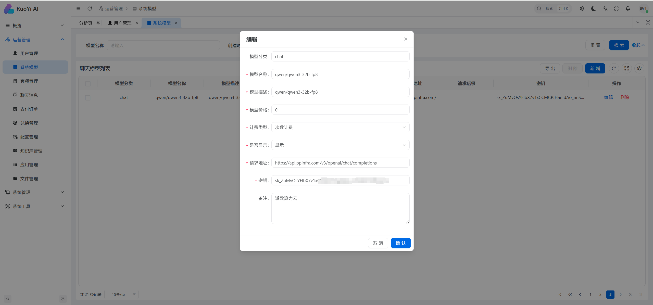Open 知识库管理 in sidebar
653x305 pixels.
35,151
